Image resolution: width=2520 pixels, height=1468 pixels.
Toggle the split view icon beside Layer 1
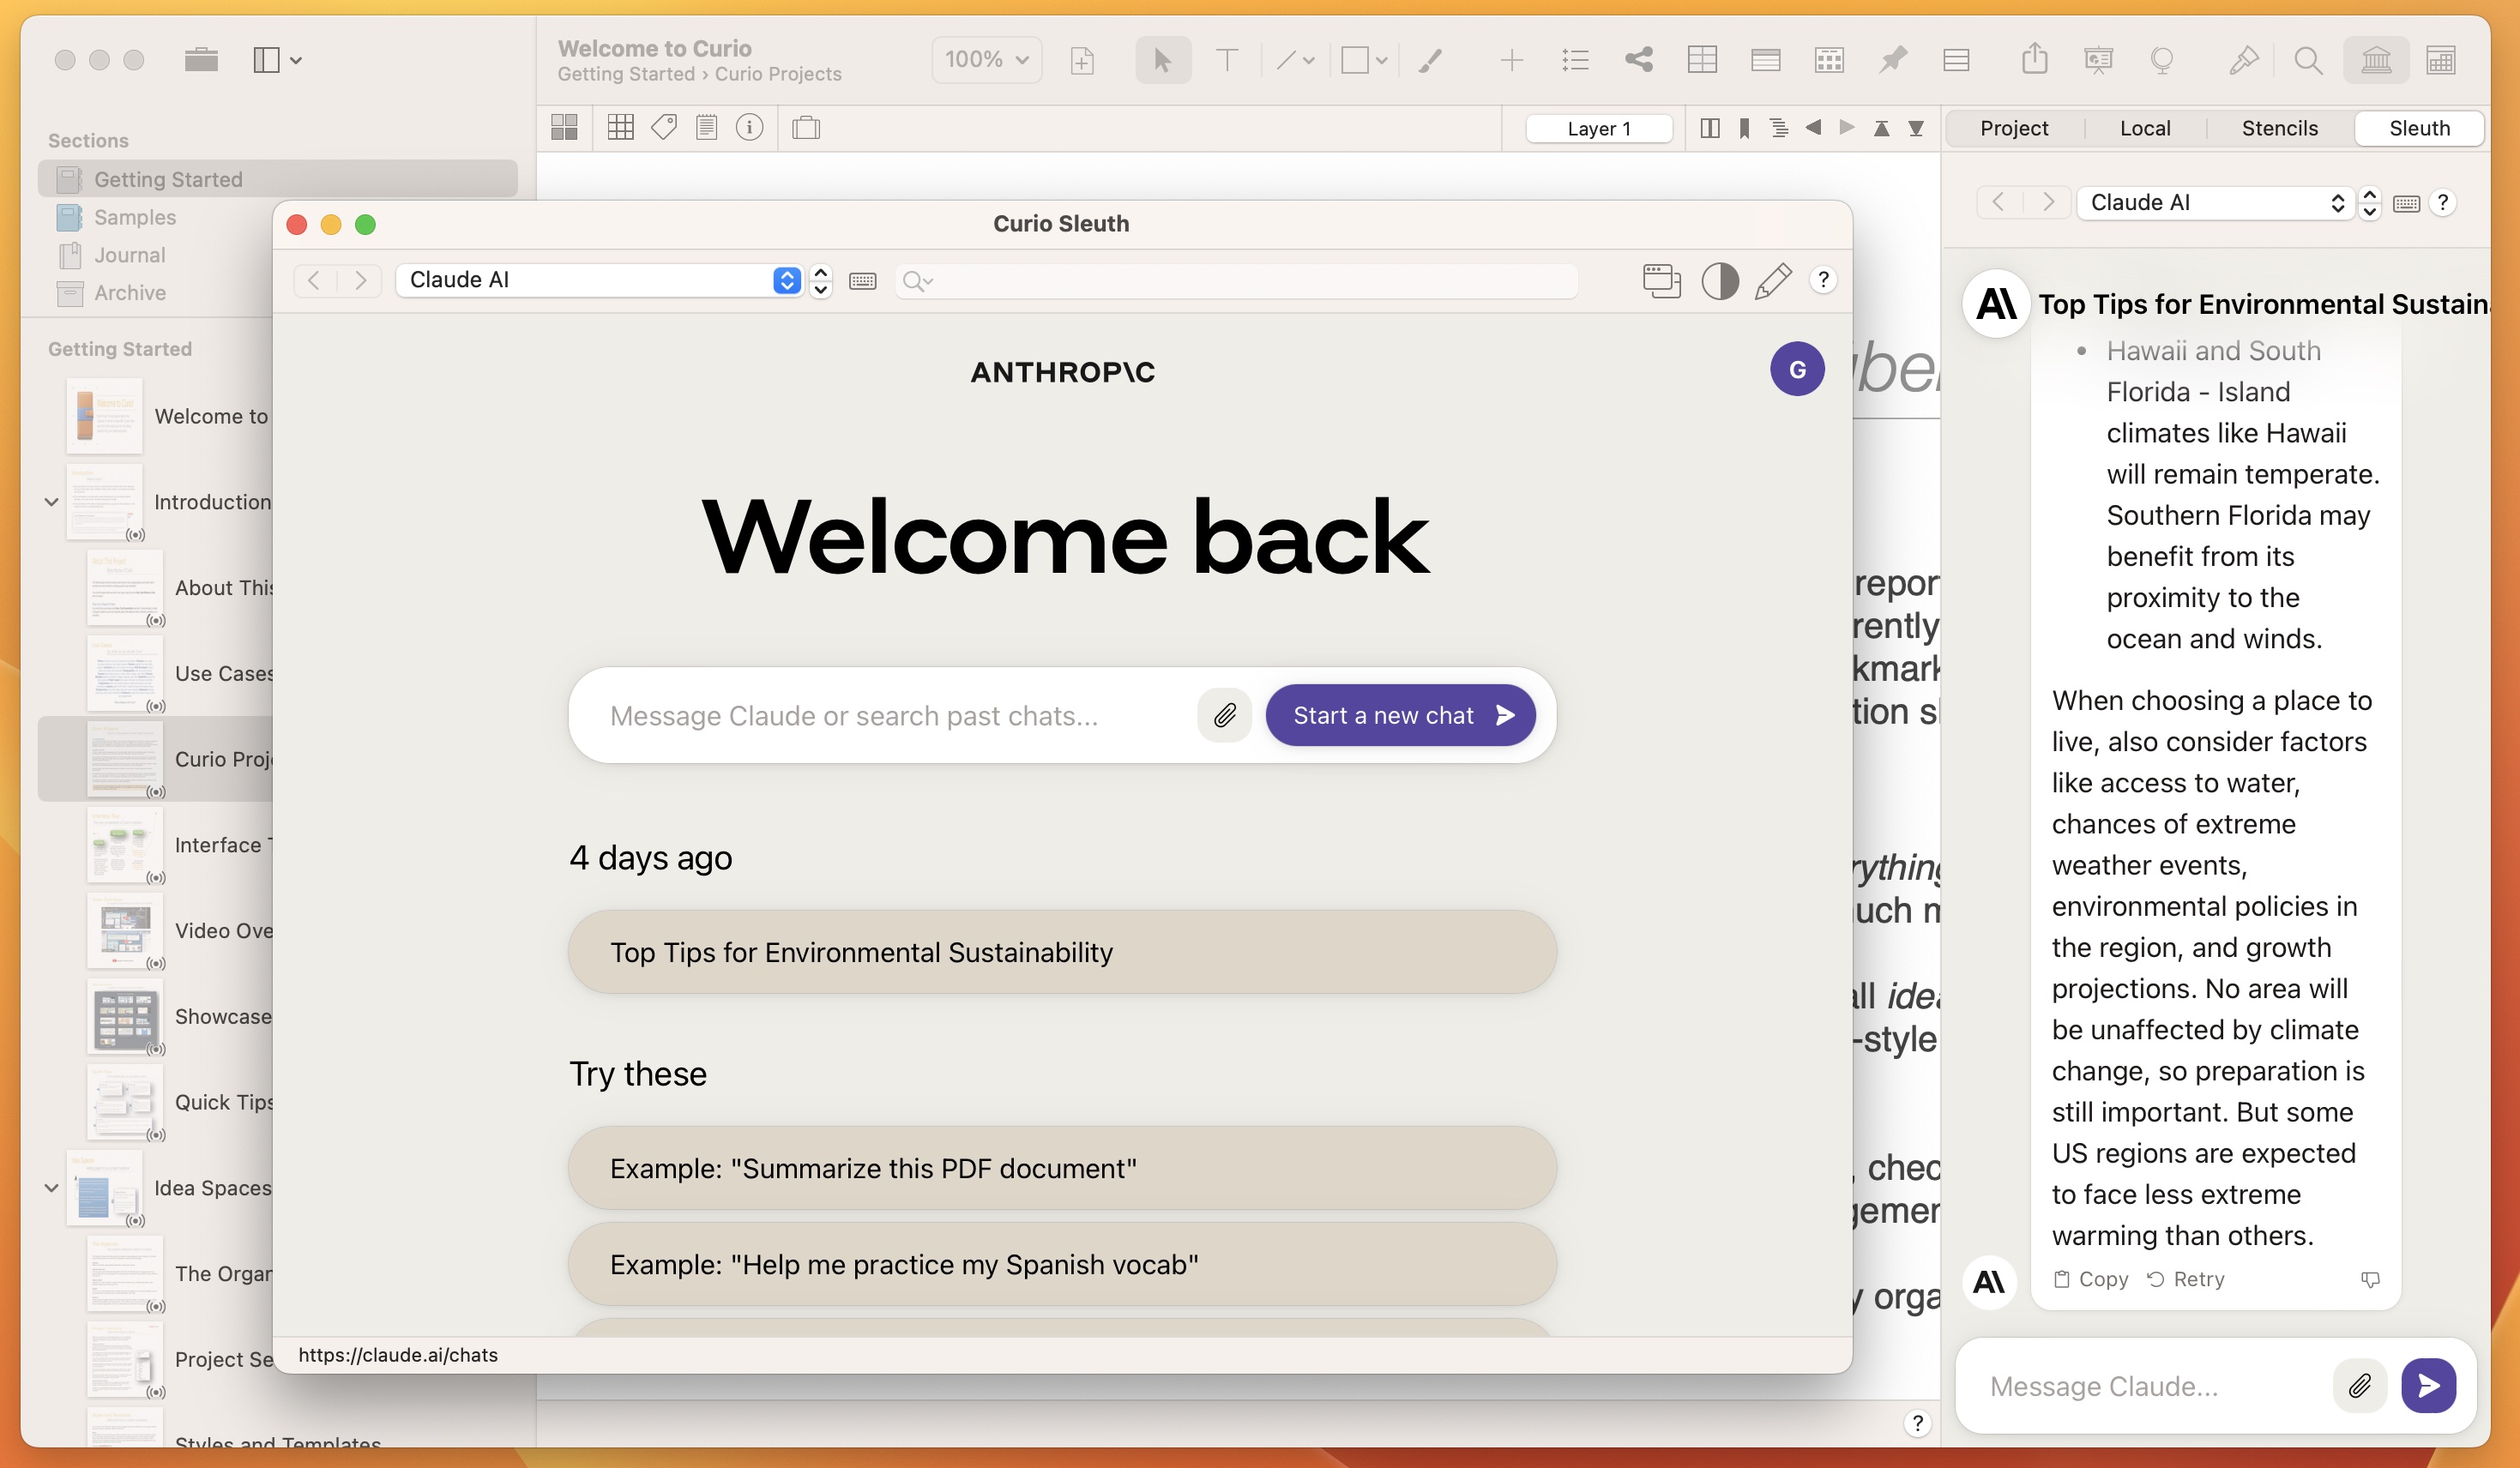click(1710, 128)
